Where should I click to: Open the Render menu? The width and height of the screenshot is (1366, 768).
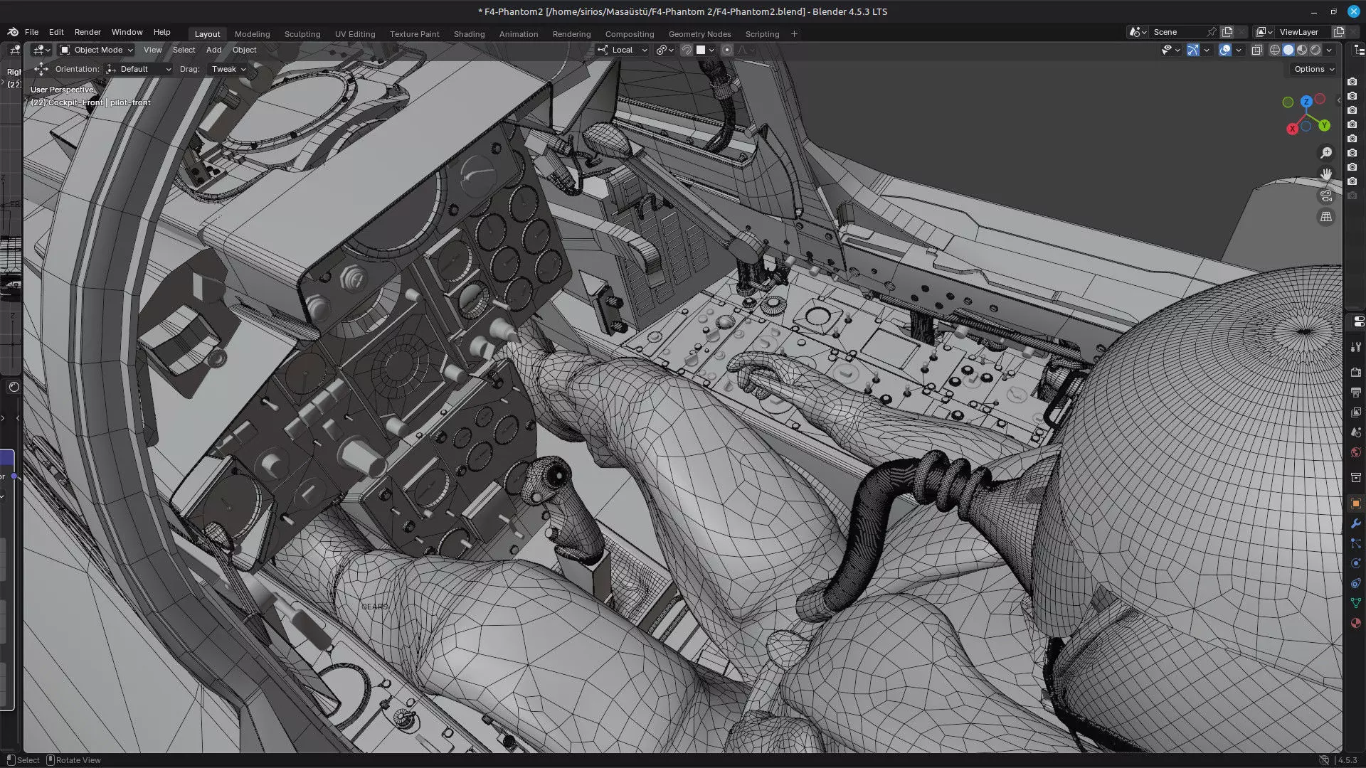pos(88,32)
